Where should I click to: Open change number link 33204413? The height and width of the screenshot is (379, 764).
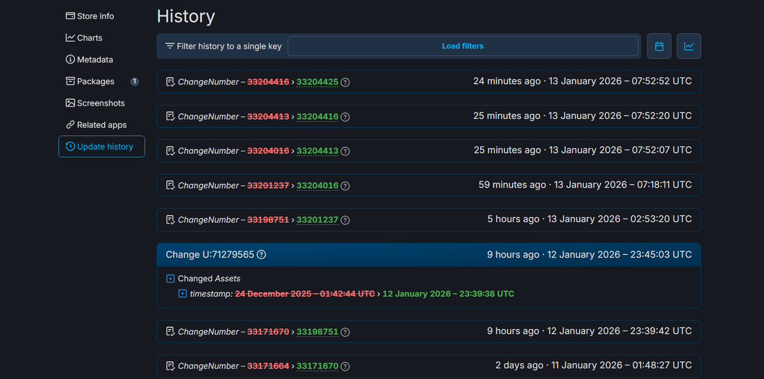point(318,151)
